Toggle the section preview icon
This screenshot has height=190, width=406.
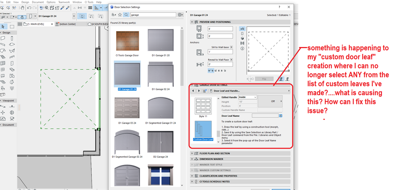click(242, 43)
